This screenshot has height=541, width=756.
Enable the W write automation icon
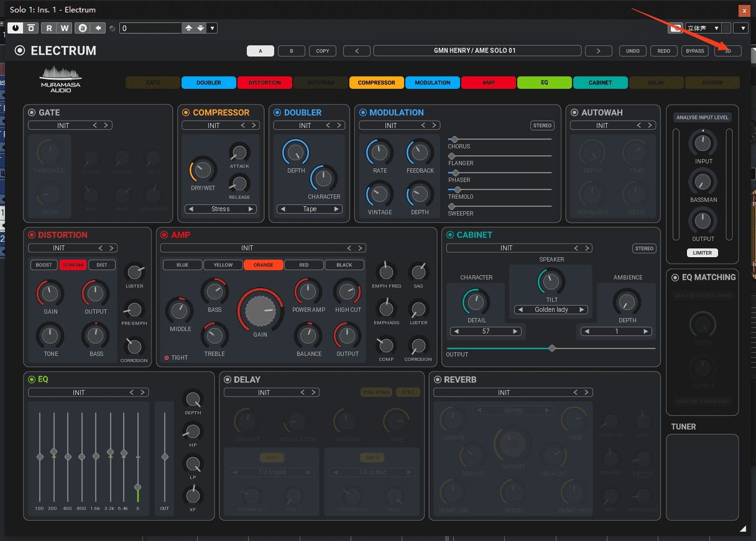coord(65,28)
